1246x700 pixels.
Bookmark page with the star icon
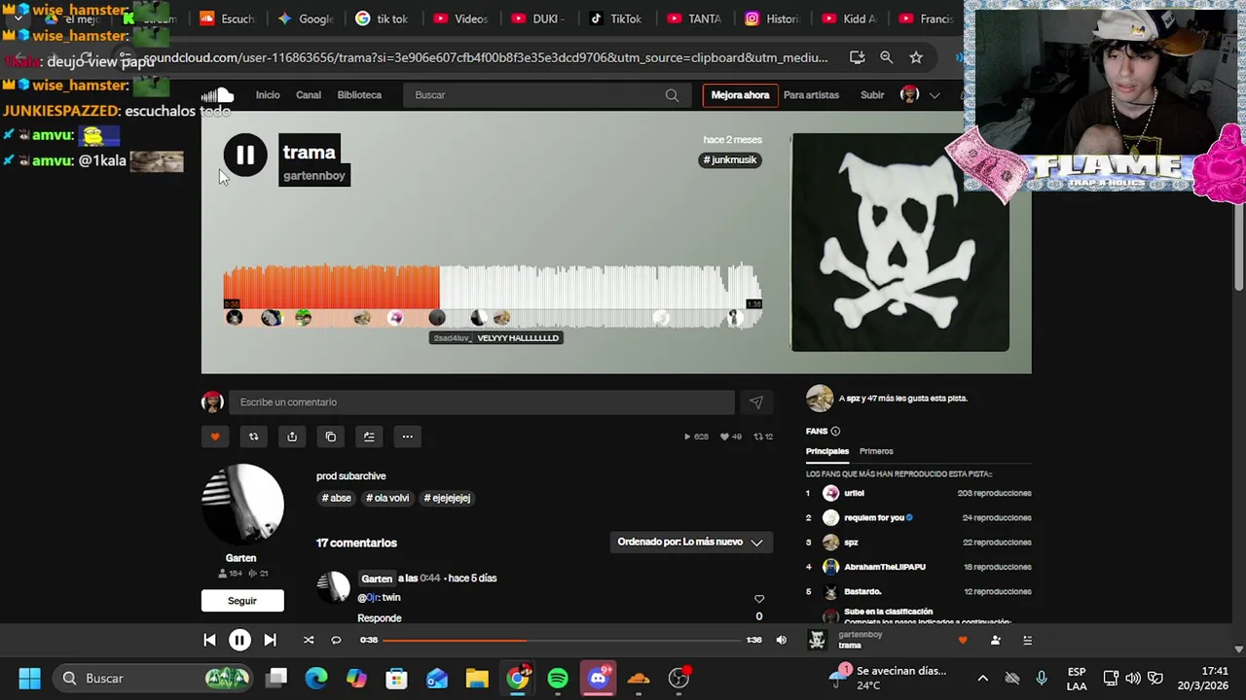point(916,57)
